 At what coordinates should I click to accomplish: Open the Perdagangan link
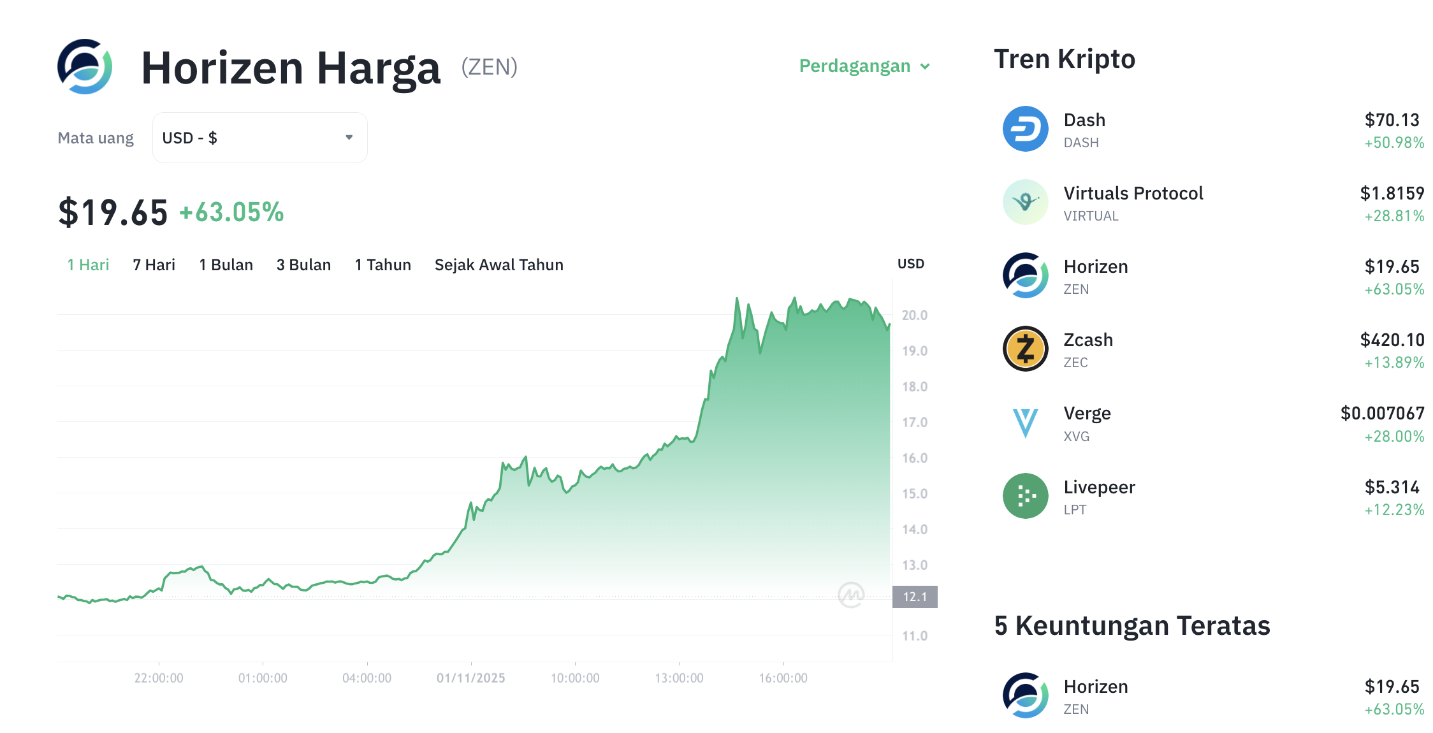pos(854,66)
